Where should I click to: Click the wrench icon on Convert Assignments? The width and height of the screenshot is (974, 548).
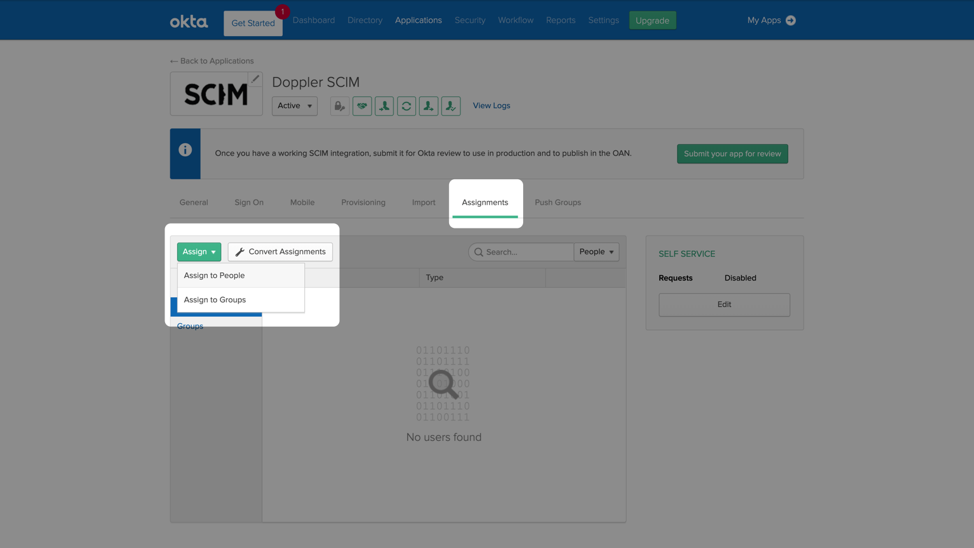(x=240, y=252)
